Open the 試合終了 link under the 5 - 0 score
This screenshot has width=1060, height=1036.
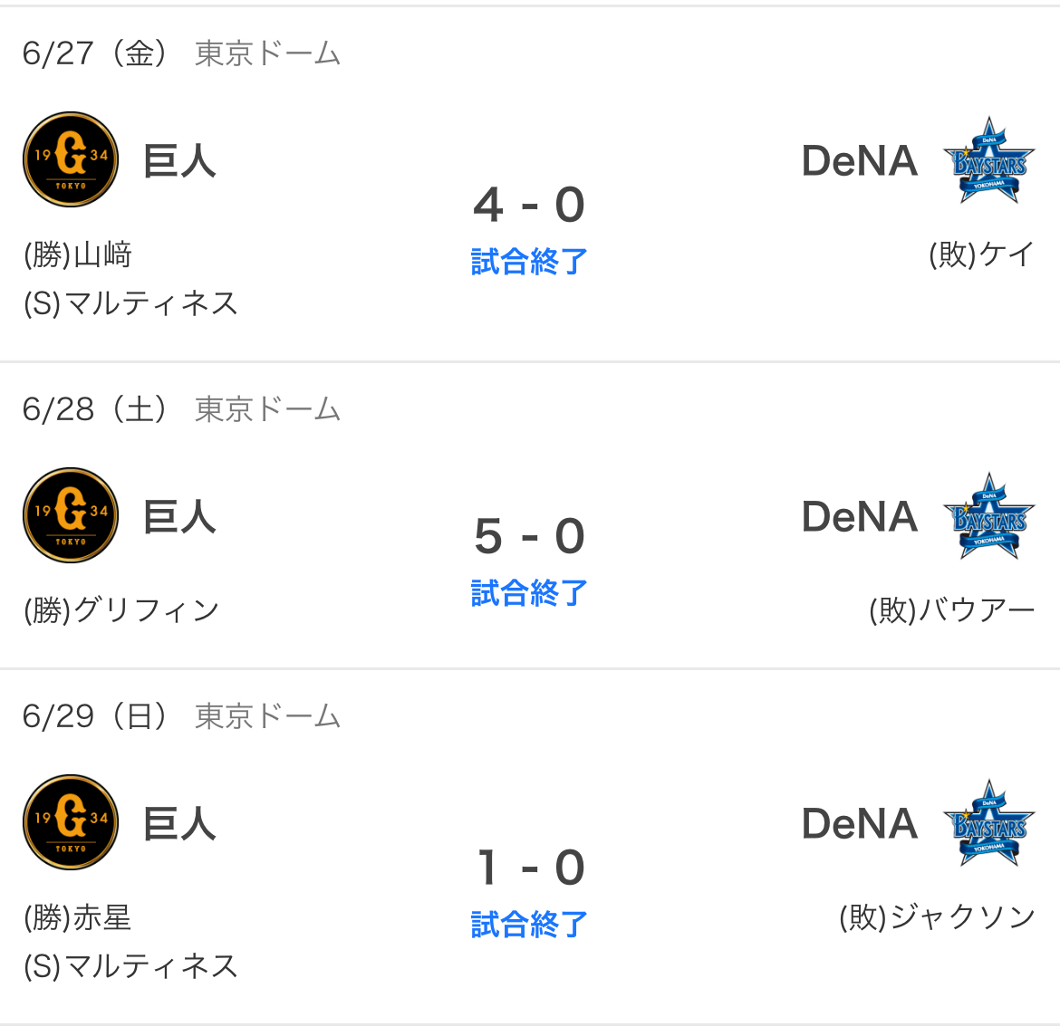tap(529, 592)
